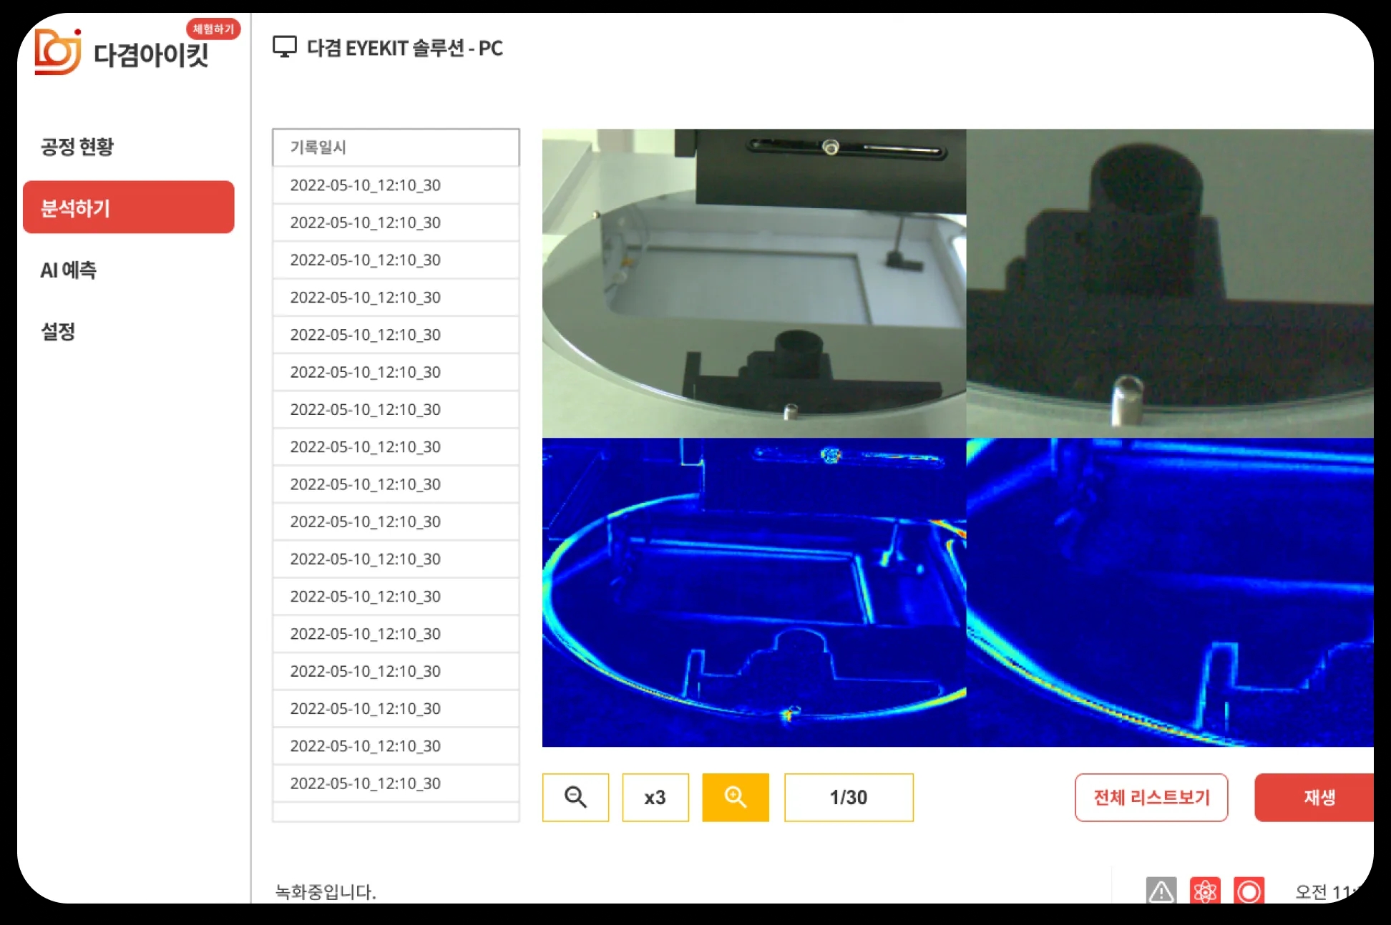Open the 공정 현황 menu
This screenshot has height=925, width=1391.
tap(77, 147)
